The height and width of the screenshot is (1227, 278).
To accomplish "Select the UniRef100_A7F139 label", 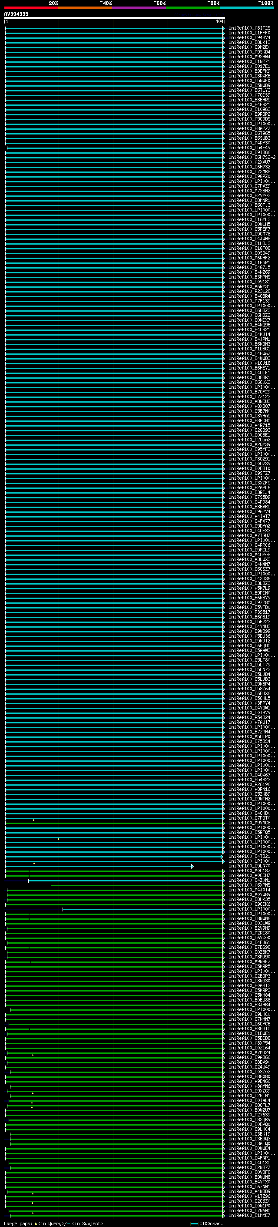I will tap(249, 301).
